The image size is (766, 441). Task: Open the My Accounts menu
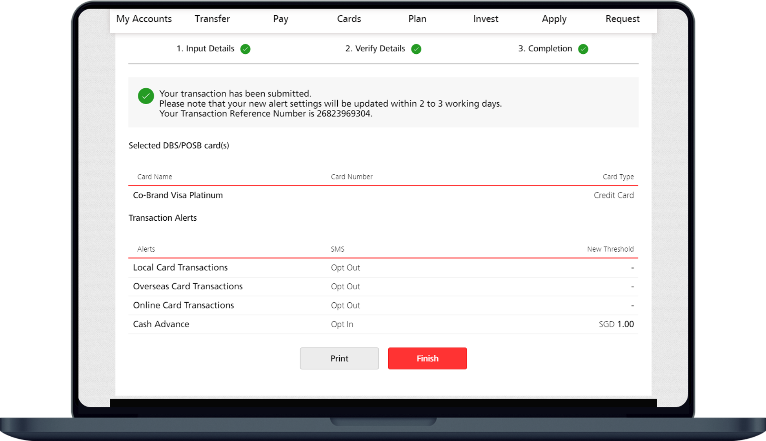[144, 19]
